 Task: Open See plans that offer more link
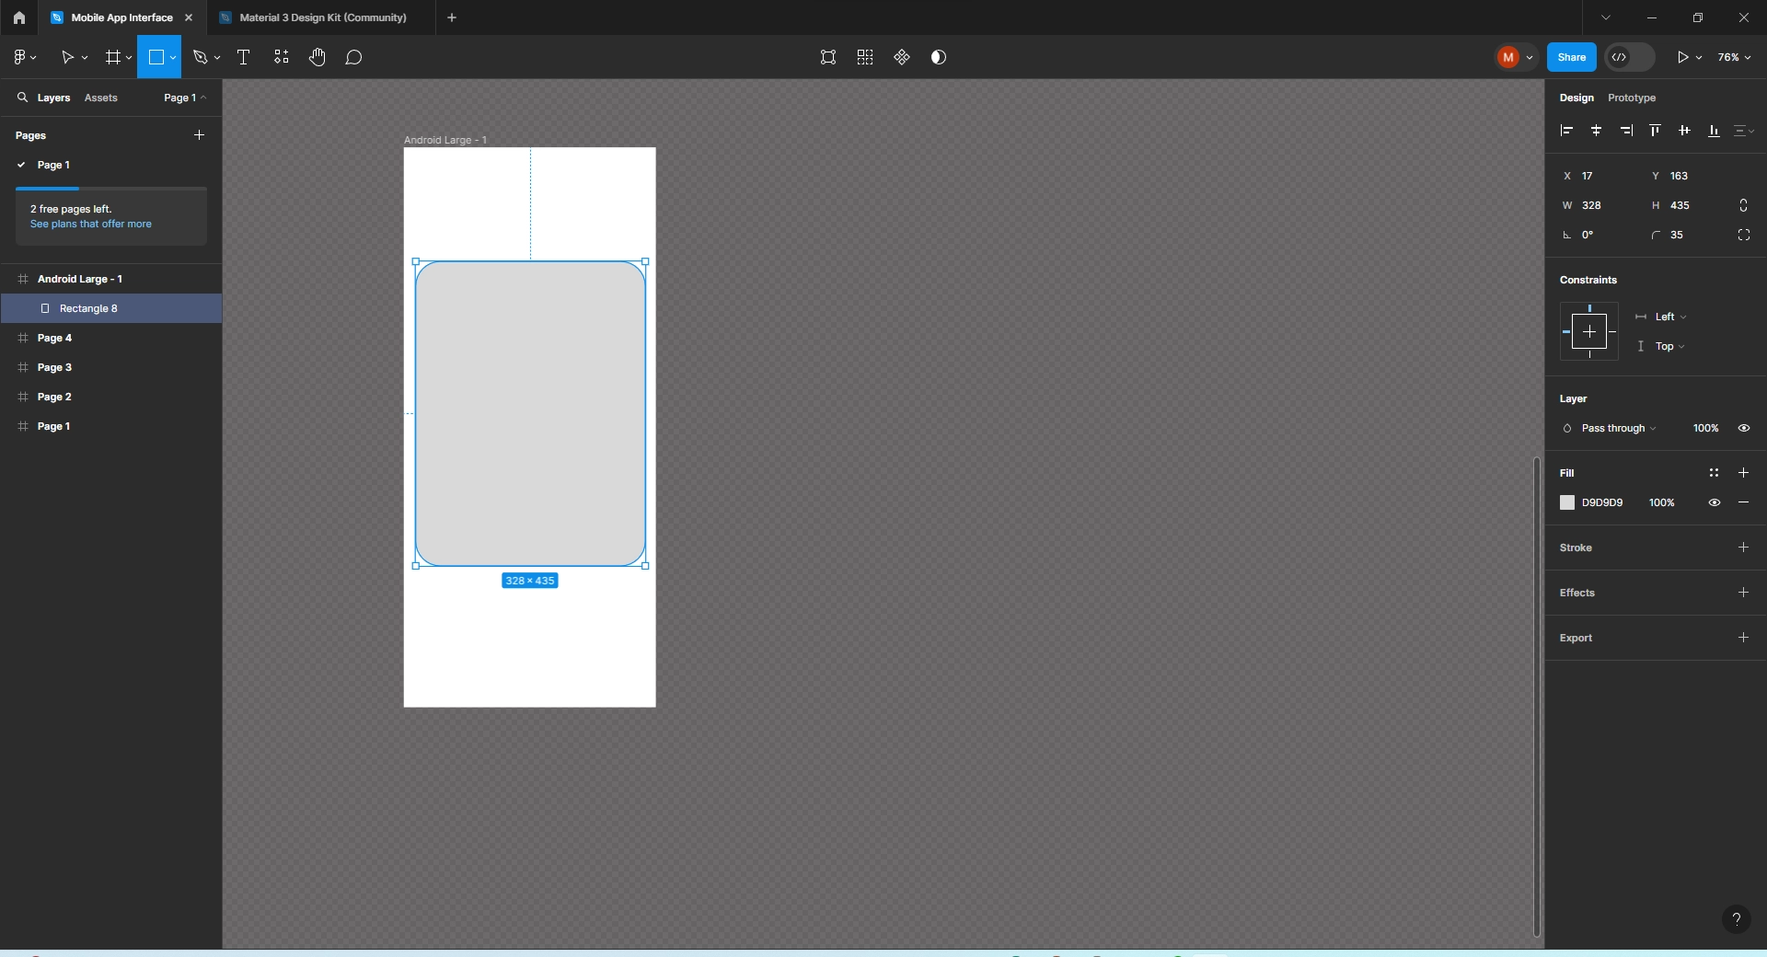91,224
